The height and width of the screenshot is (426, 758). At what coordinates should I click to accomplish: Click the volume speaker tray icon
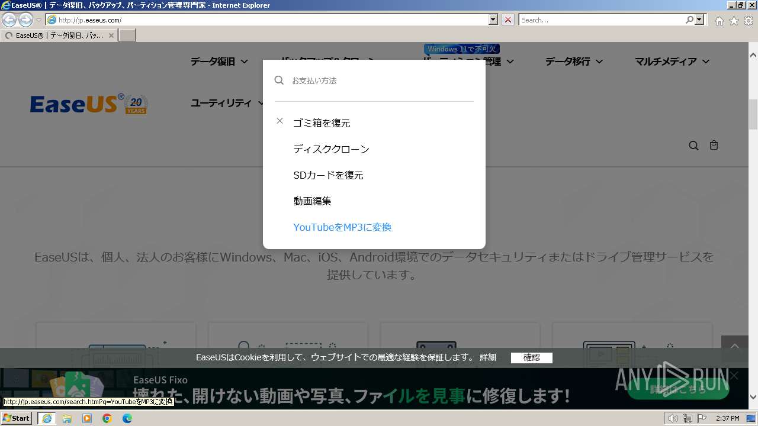tap(673, 418)
